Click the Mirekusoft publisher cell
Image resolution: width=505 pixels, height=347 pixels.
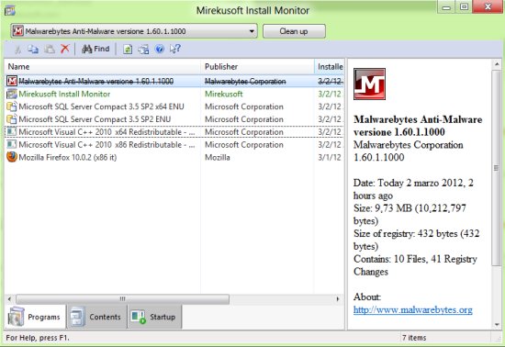point(224,94)
